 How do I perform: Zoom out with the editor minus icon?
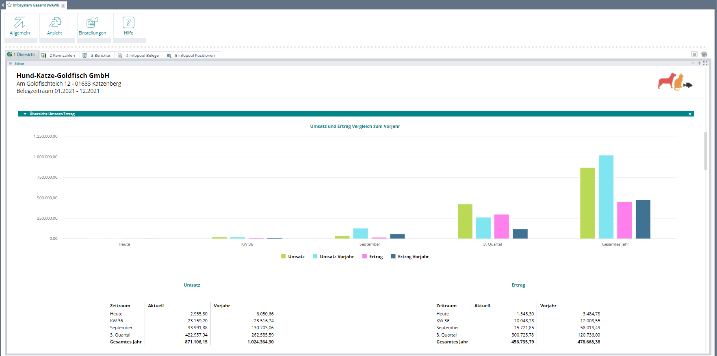[x=693, y=63]
